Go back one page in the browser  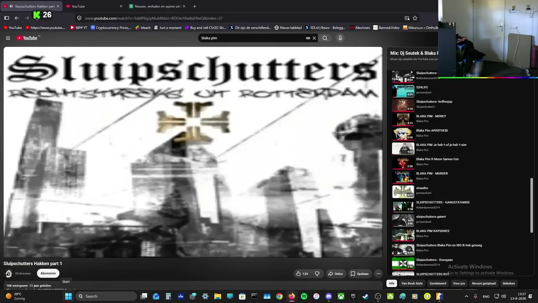(17, 18)
